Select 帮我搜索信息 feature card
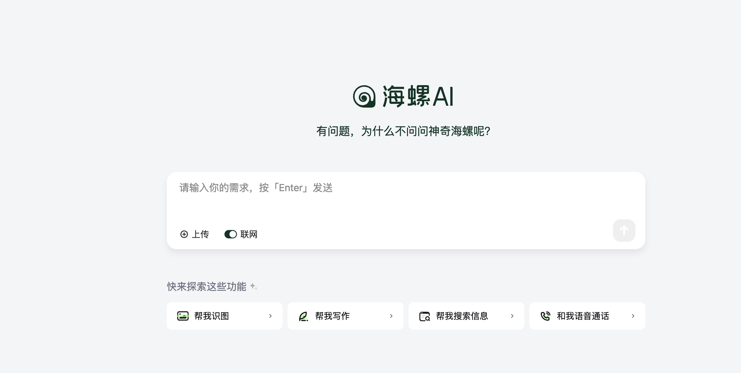Screen dimensions: 741x373 coord(466,316)
